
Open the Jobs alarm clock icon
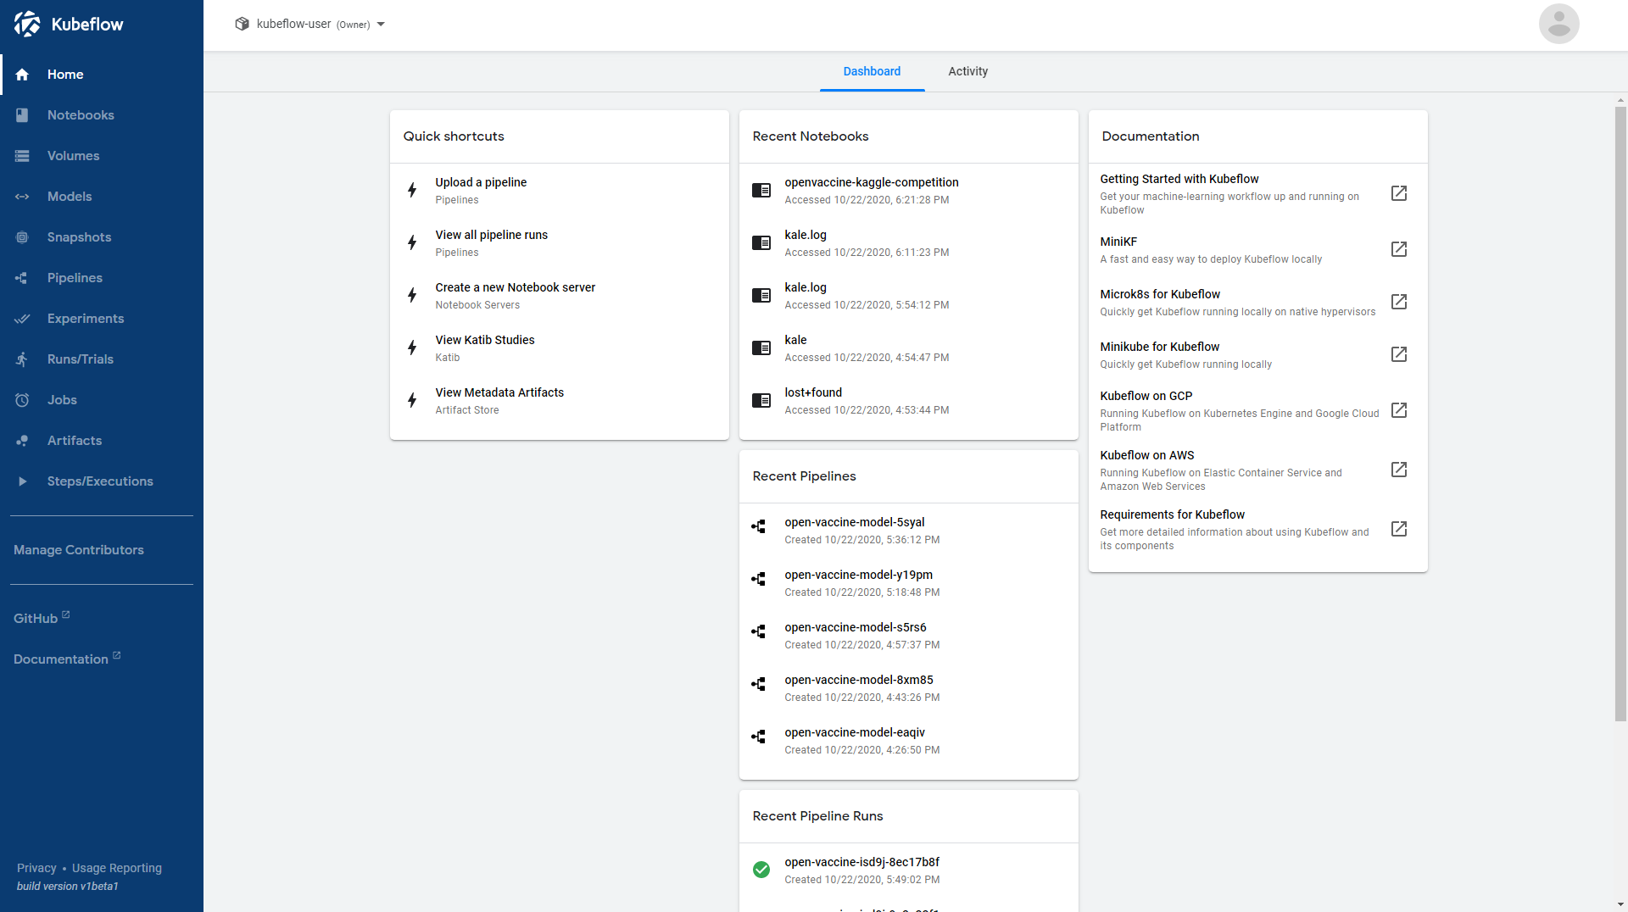pos(22,400)
